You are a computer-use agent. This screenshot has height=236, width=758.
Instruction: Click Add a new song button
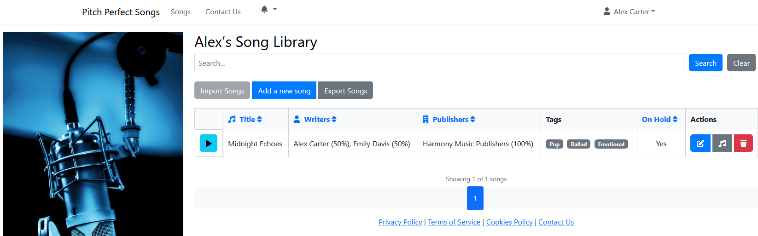tap(284, 91)
